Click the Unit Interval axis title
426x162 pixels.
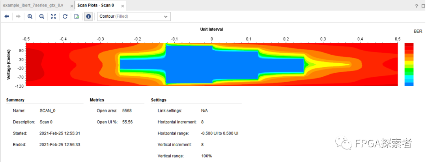click(x=212, y=29)
